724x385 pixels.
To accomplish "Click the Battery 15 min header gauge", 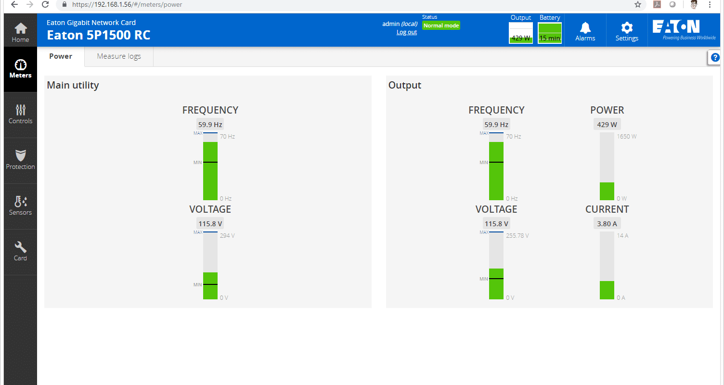I will pos(550,33).
